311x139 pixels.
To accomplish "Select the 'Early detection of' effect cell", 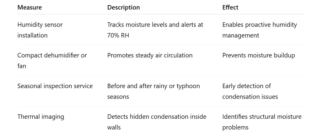I will point(246,86).
